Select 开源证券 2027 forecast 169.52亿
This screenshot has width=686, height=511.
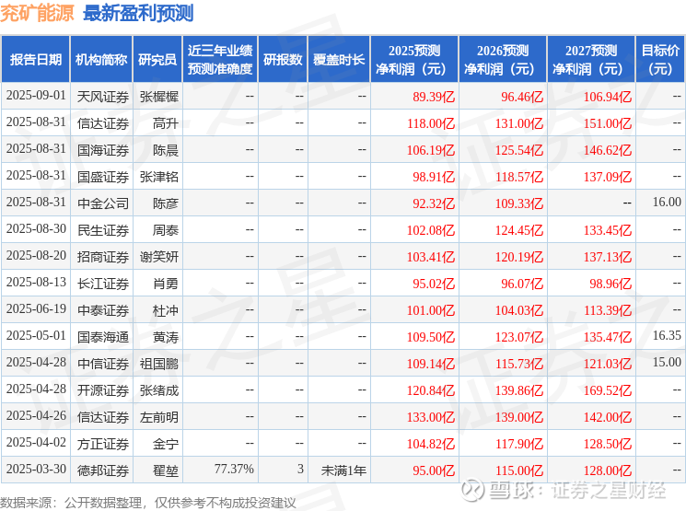[607, 390]
